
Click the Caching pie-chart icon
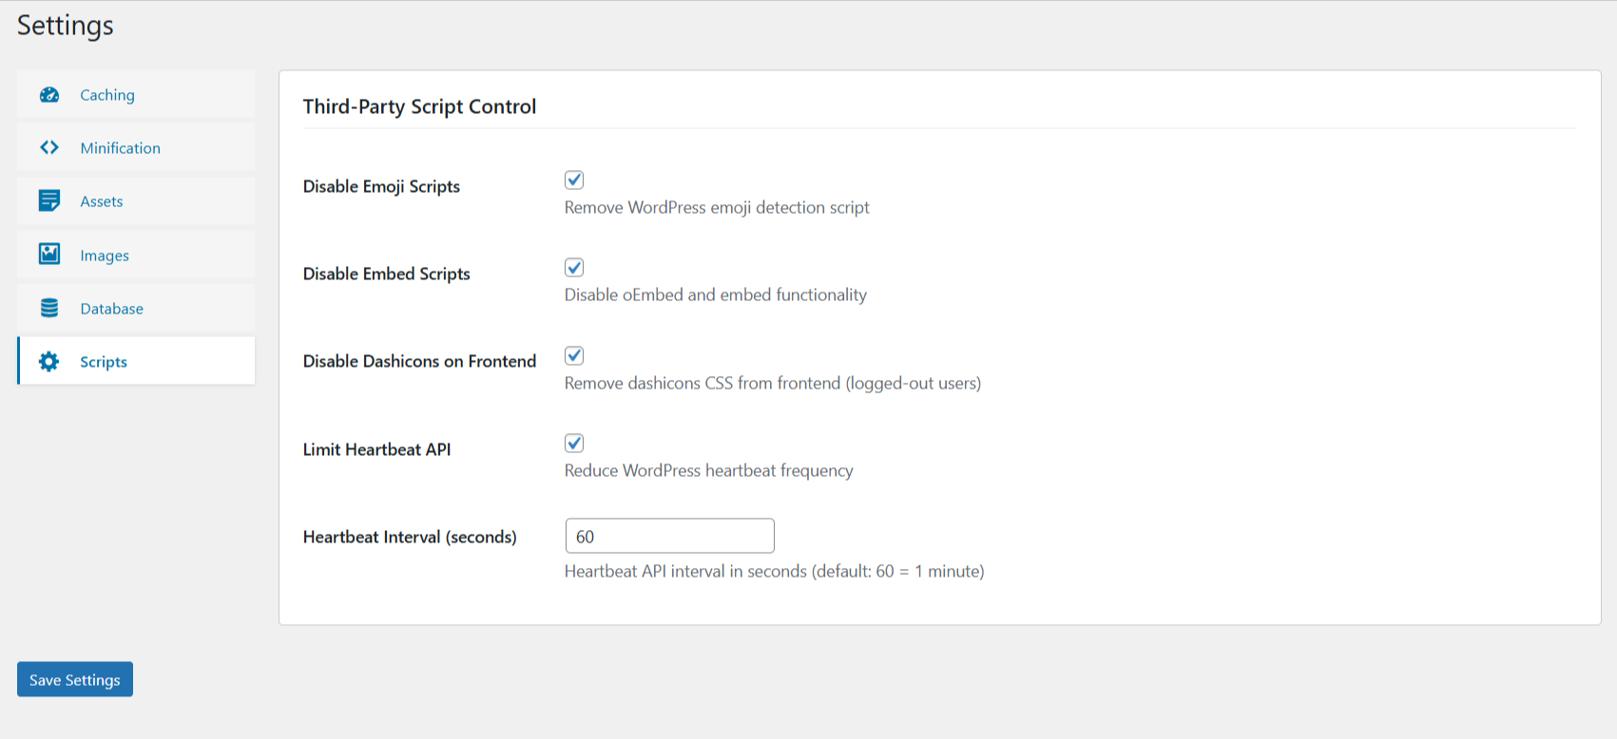pyautogui.click(x=48, y=95)
